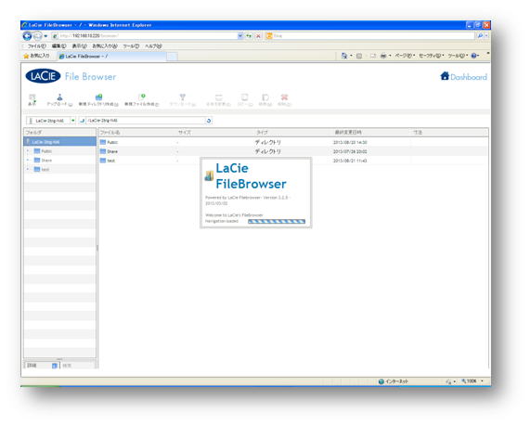Select LaCie-2big-NAS root in folder tree
Screen dimensions: 530x426
59,142
